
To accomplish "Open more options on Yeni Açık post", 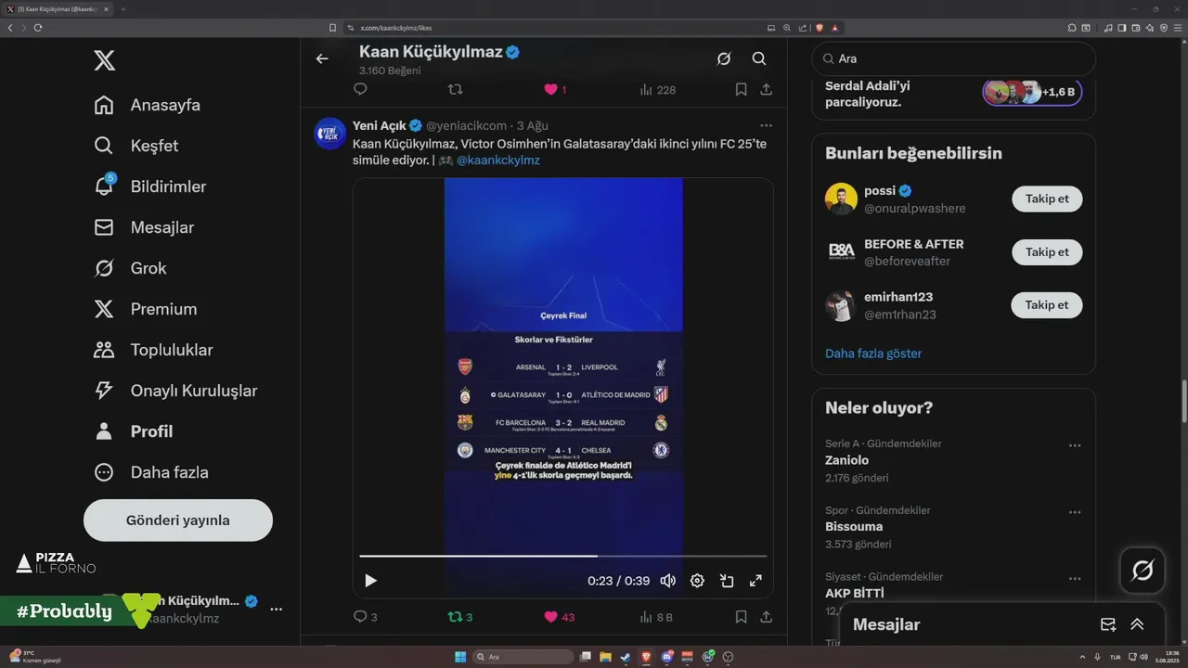I will click(766, 125).
